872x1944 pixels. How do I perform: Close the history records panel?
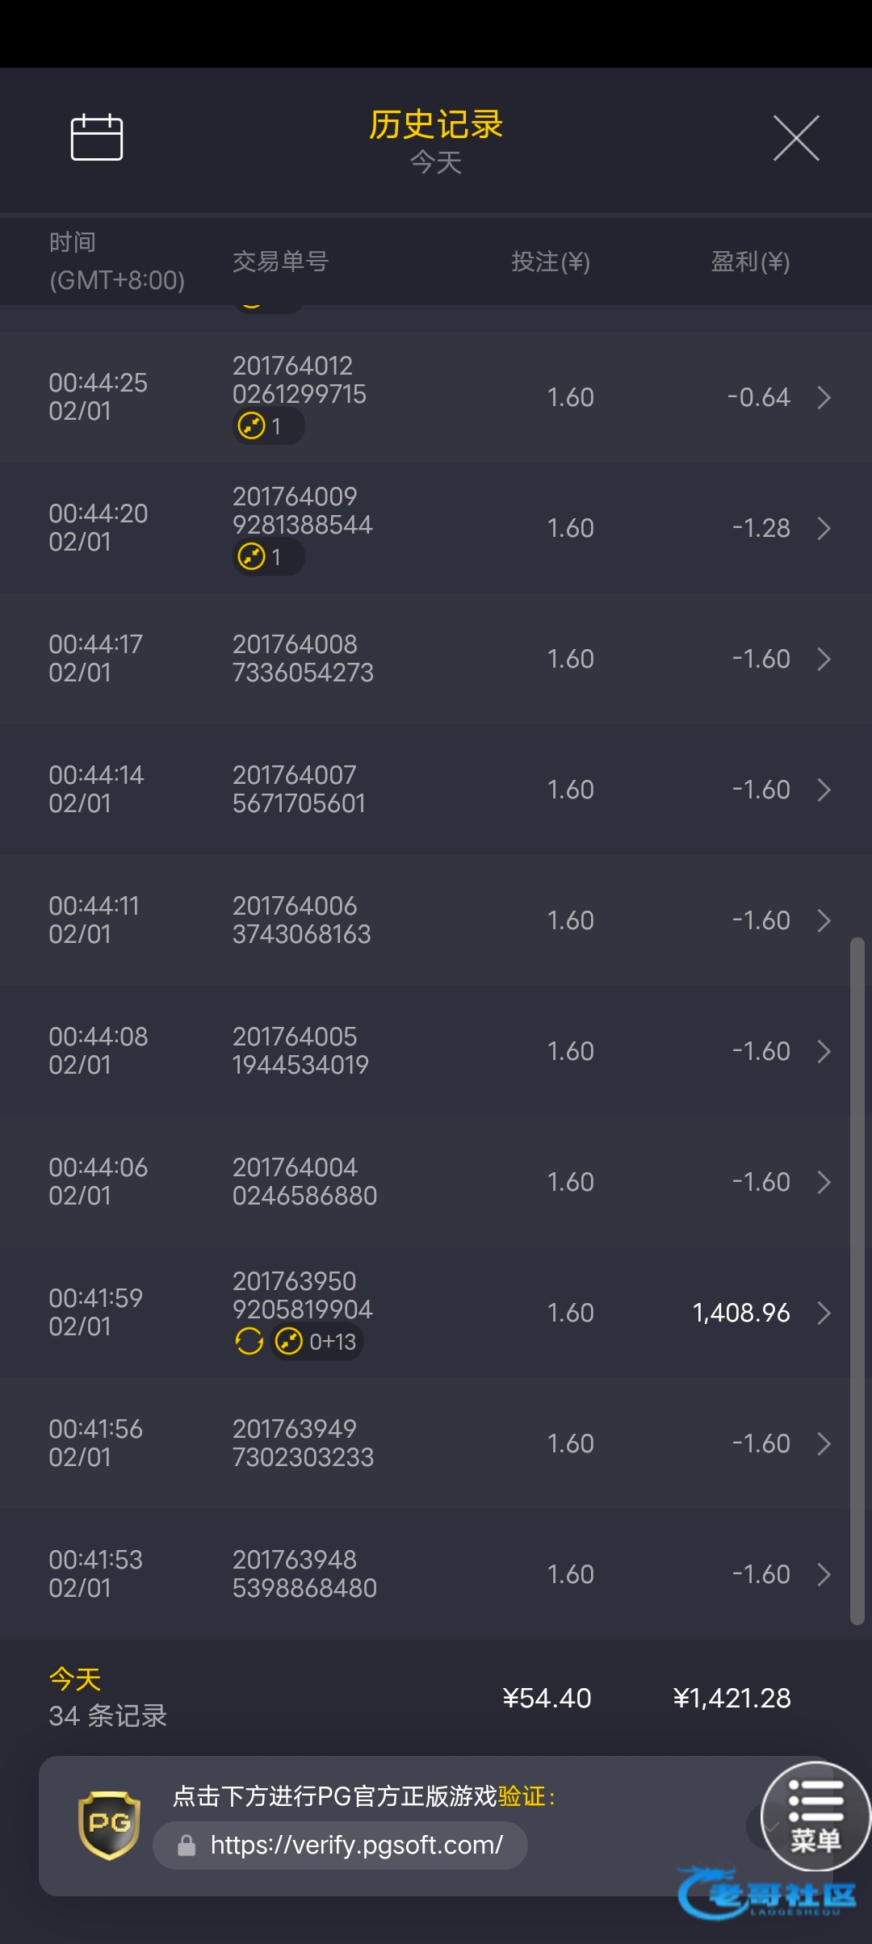[796, 138]
